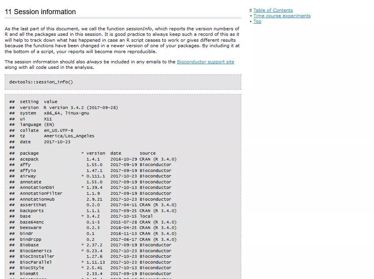Click the list icon beside Table of Contents
Viewport: 374px width, 279px height.
(250, 11)
